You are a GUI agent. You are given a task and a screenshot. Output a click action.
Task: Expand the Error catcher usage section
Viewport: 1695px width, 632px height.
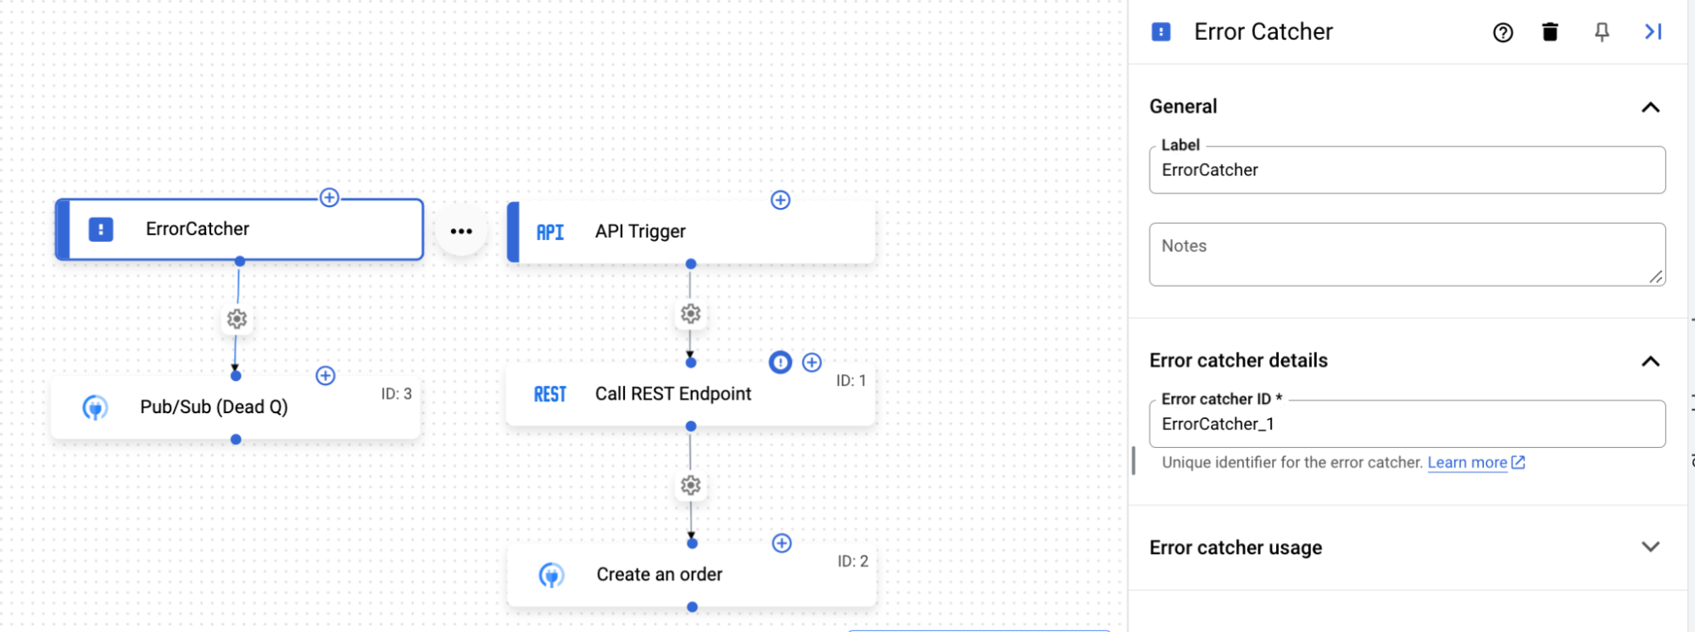[1650, 547]
